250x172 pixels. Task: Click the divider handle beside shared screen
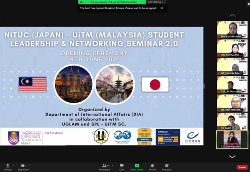(x=204, y=86)
